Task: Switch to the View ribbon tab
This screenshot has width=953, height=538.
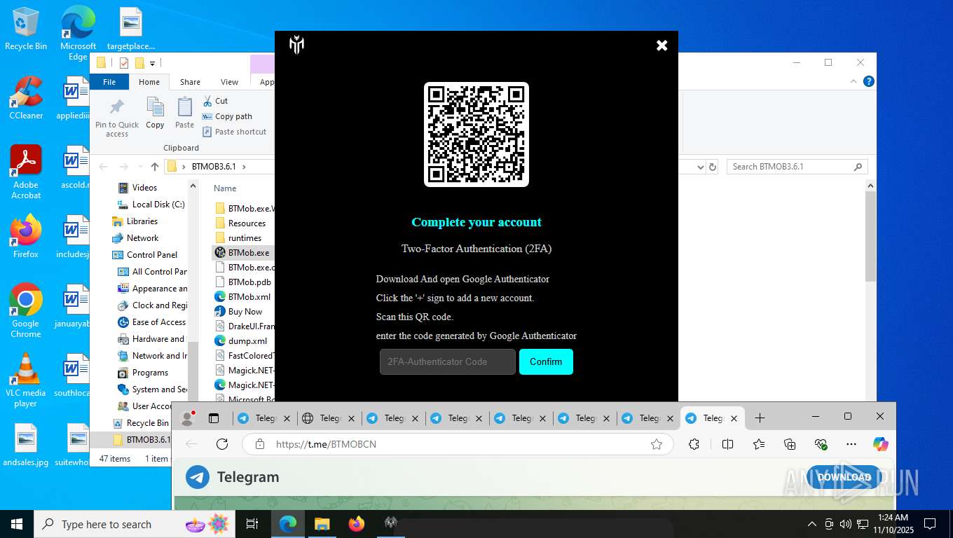Action: [229, 82]
